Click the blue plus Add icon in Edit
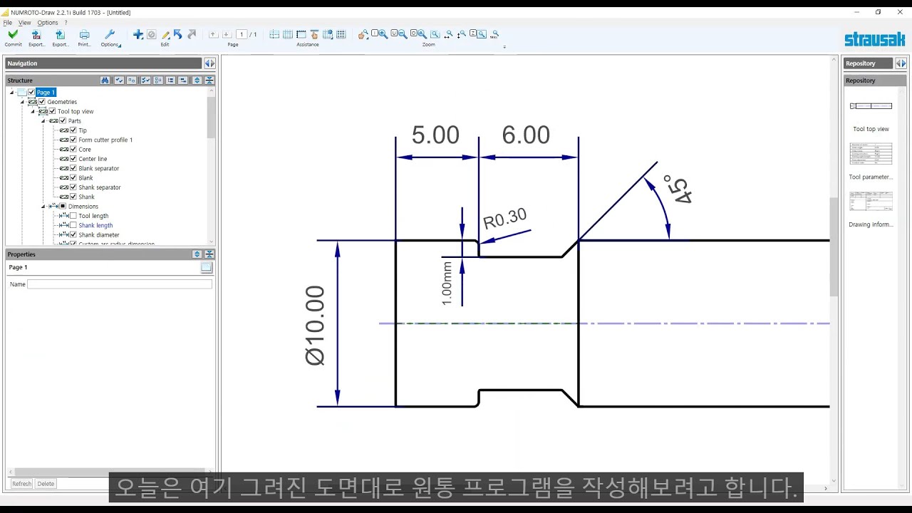Screen dimensions: 912x513 138,34
